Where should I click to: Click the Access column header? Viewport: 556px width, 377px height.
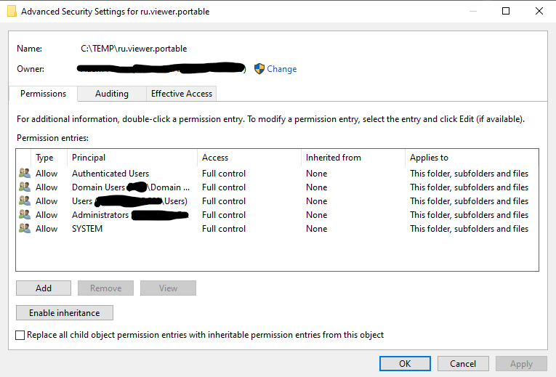(x=215, y=158)
